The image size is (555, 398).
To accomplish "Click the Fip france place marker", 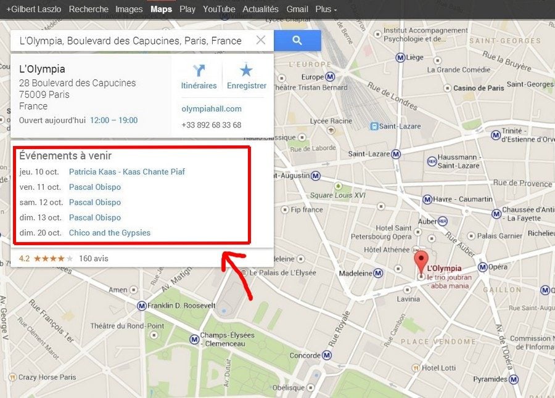I will pyautogui.click(x=284, y=210).
